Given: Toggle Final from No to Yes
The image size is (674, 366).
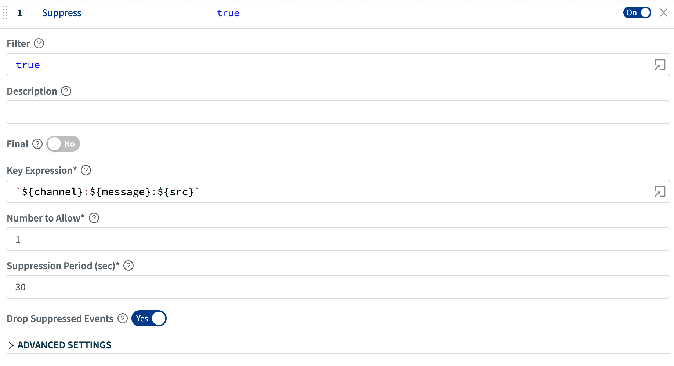Looking at the screenshot, I should pyautogui.click(x=63, y=144).
